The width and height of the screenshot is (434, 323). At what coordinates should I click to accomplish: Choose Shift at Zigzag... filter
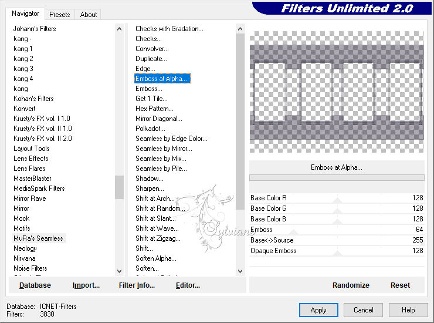tap(158, 238)
